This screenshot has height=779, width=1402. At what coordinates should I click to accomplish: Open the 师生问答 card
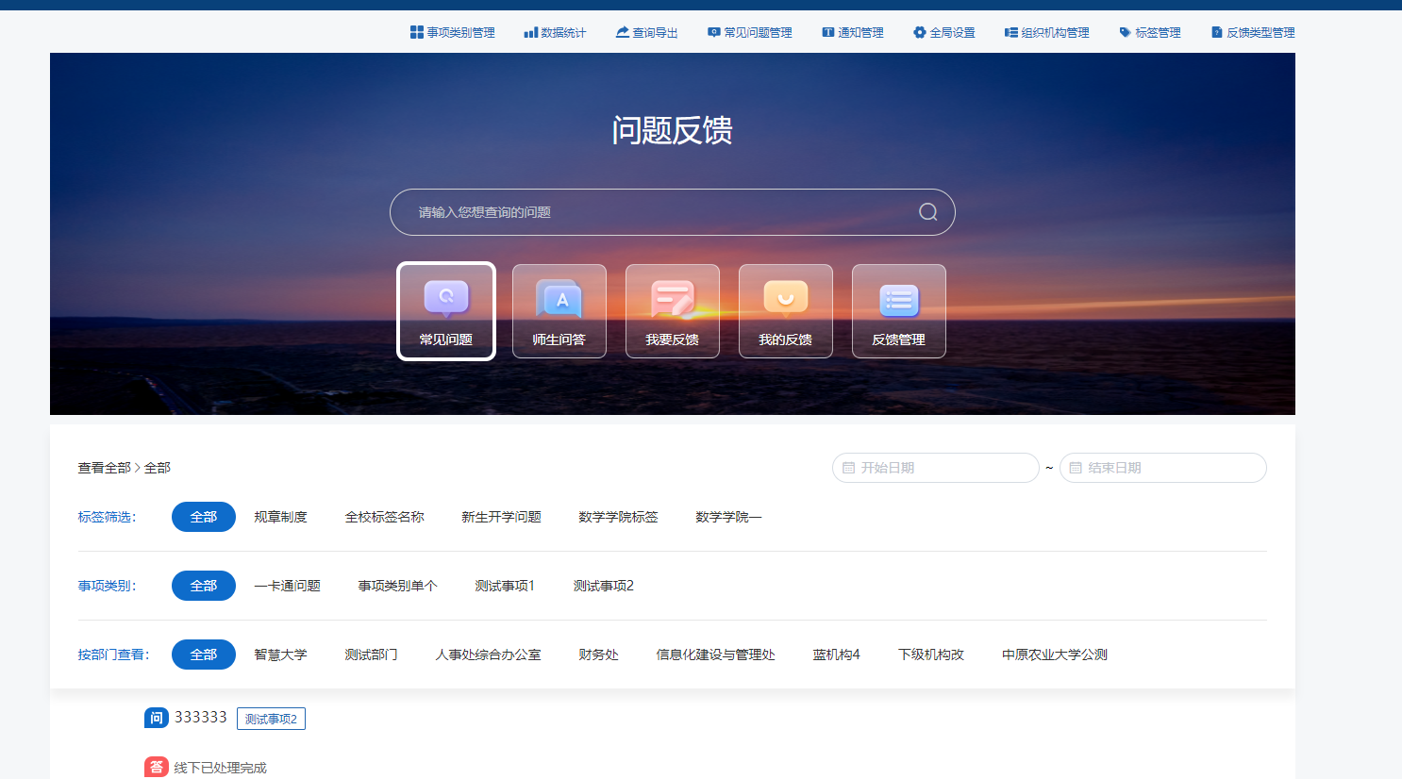tap(559, 311)
